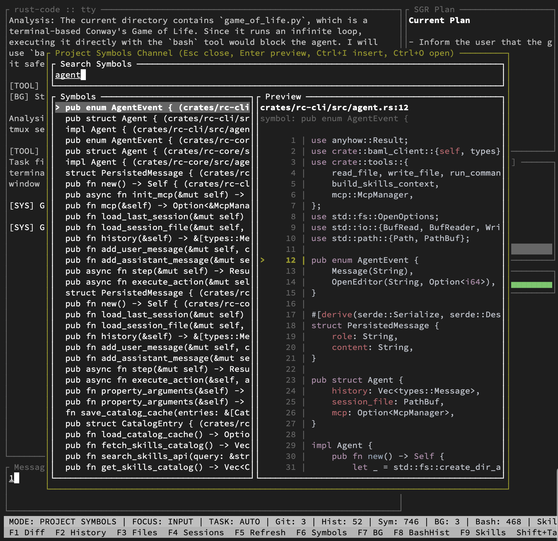
Task: Click the gray bar on the right panel
Action: 532,249
